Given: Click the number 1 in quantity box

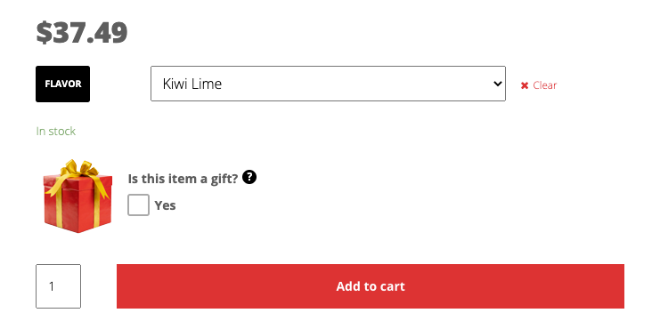Looking at the screenshot, I should (52, 286).
